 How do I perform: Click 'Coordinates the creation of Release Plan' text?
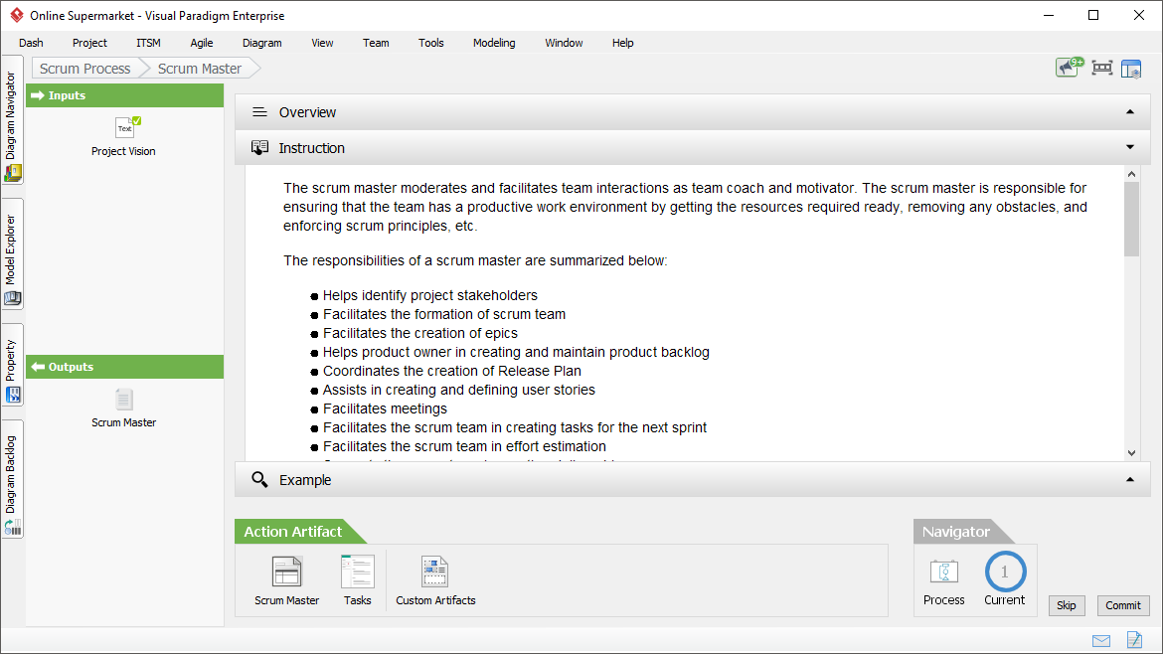point(451,371)
